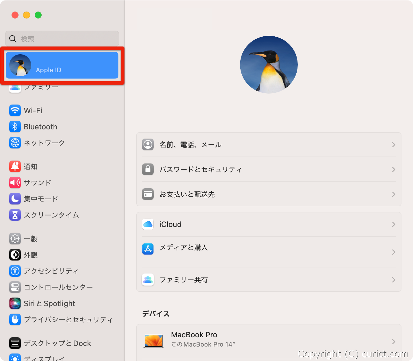The height and width of the screenshot is (361, 413).
Task: Click the MacBook Pro device name
Action: 194,335
